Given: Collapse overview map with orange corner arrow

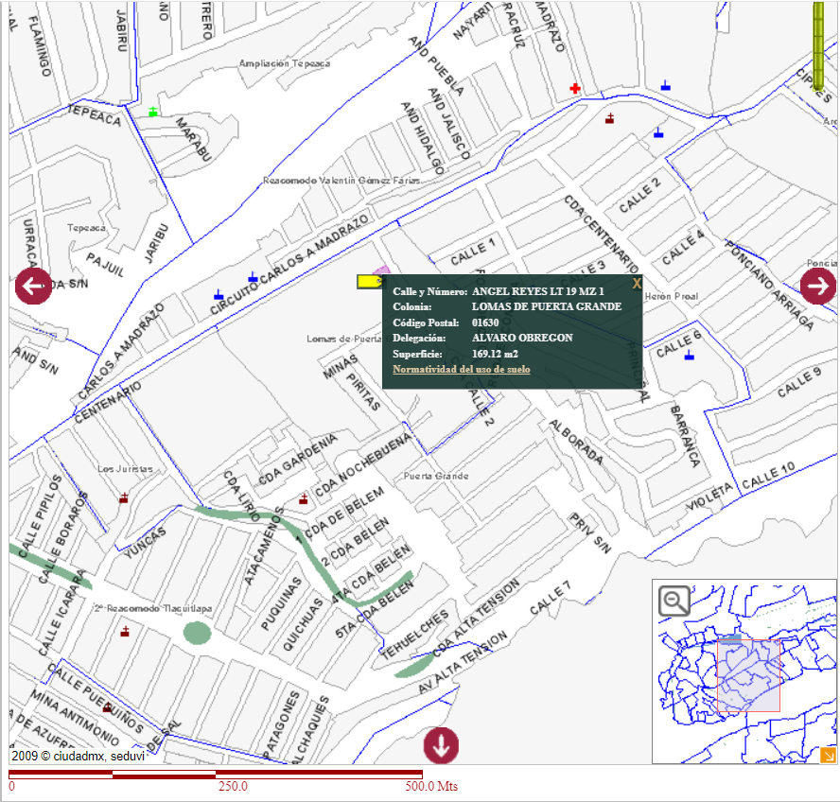Looking at the screenshot, I should click(x=828, y=756).
